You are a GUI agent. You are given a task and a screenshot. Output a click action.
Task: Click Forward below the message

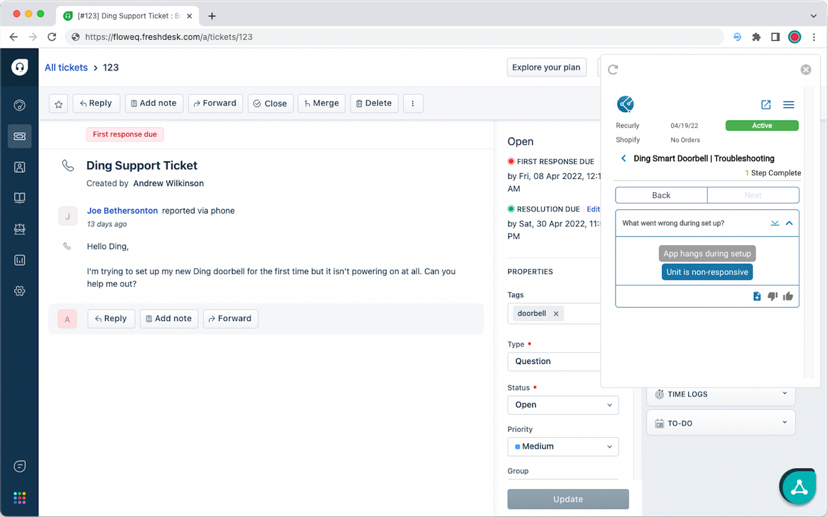[231, 319]
